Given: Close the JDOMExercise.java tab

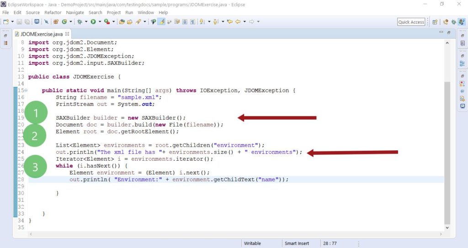Looking at the screenshot, I should coord(67,34).
